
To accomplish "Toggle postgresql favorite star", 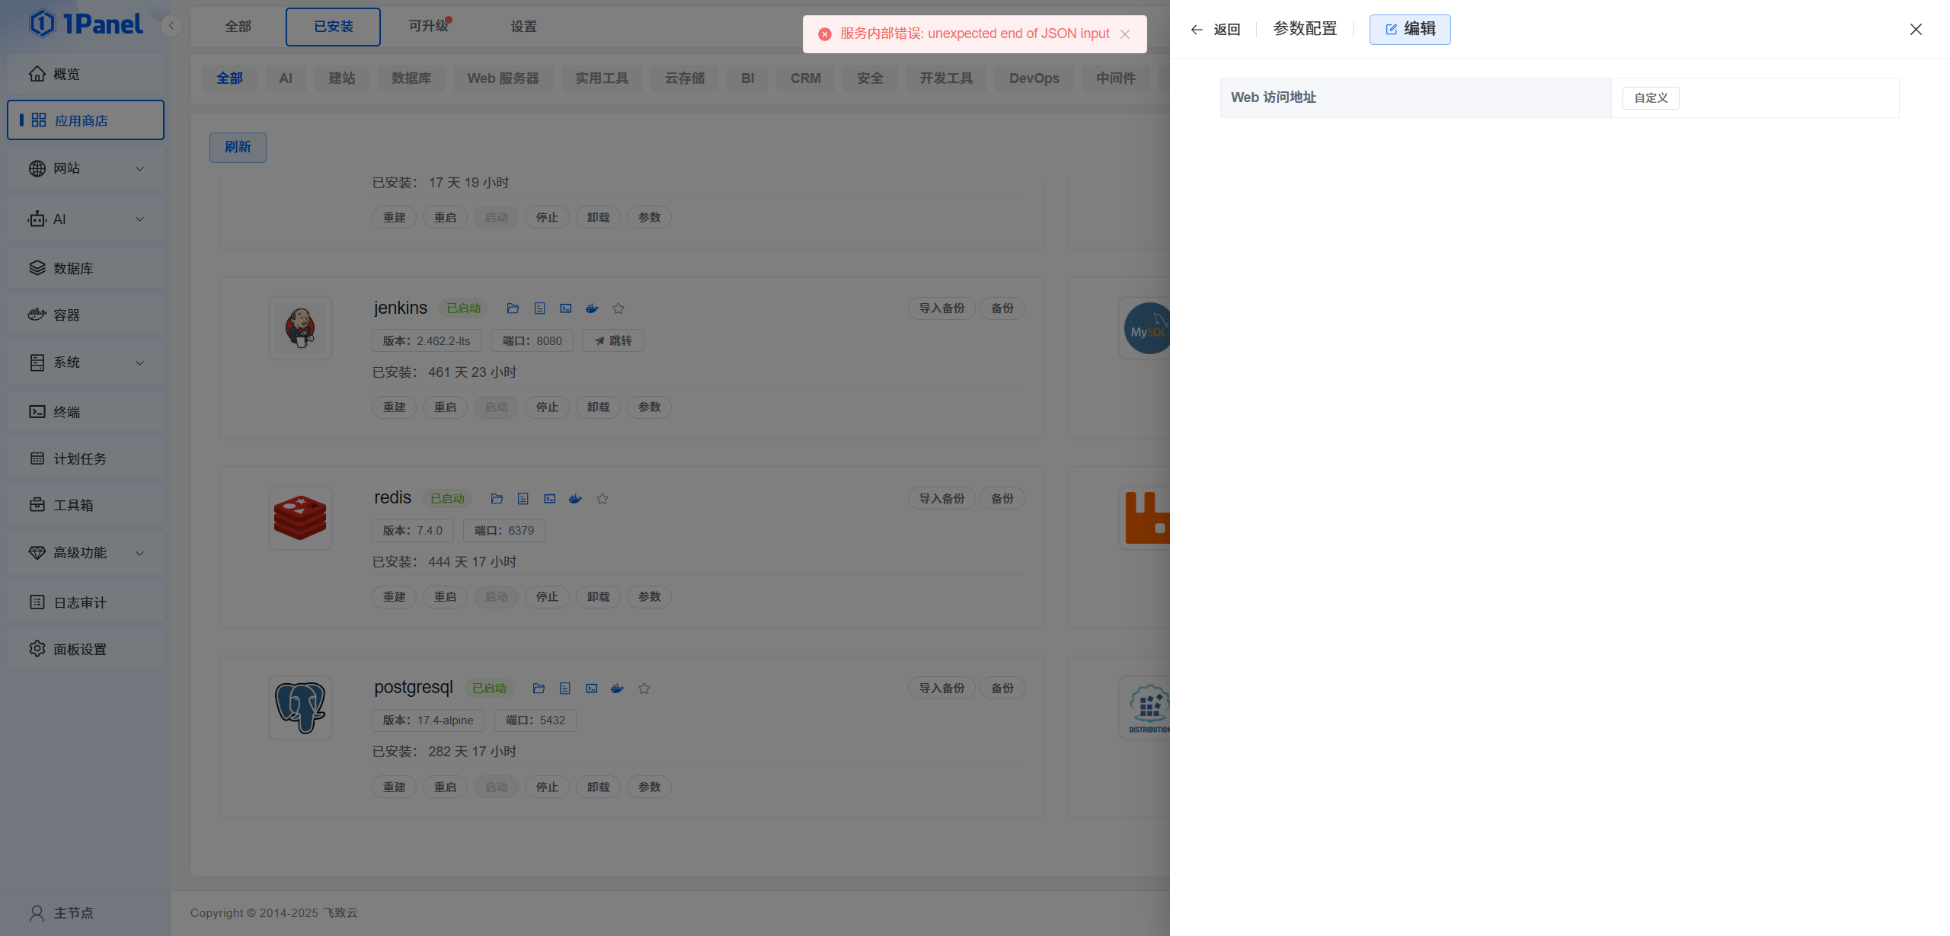I will point(644,688).
